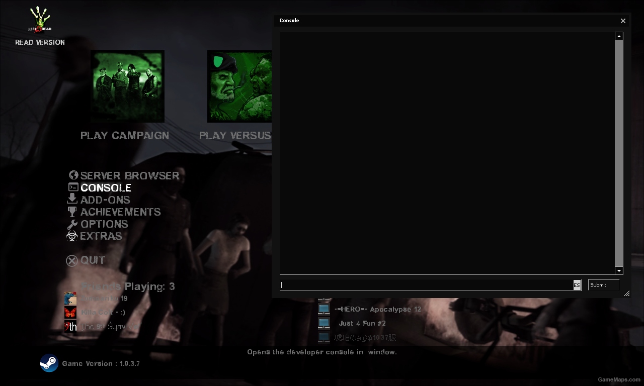Select PLAY VERSUS from the main menu
Screen dimensions: 644x386
[x=235, y=135]
